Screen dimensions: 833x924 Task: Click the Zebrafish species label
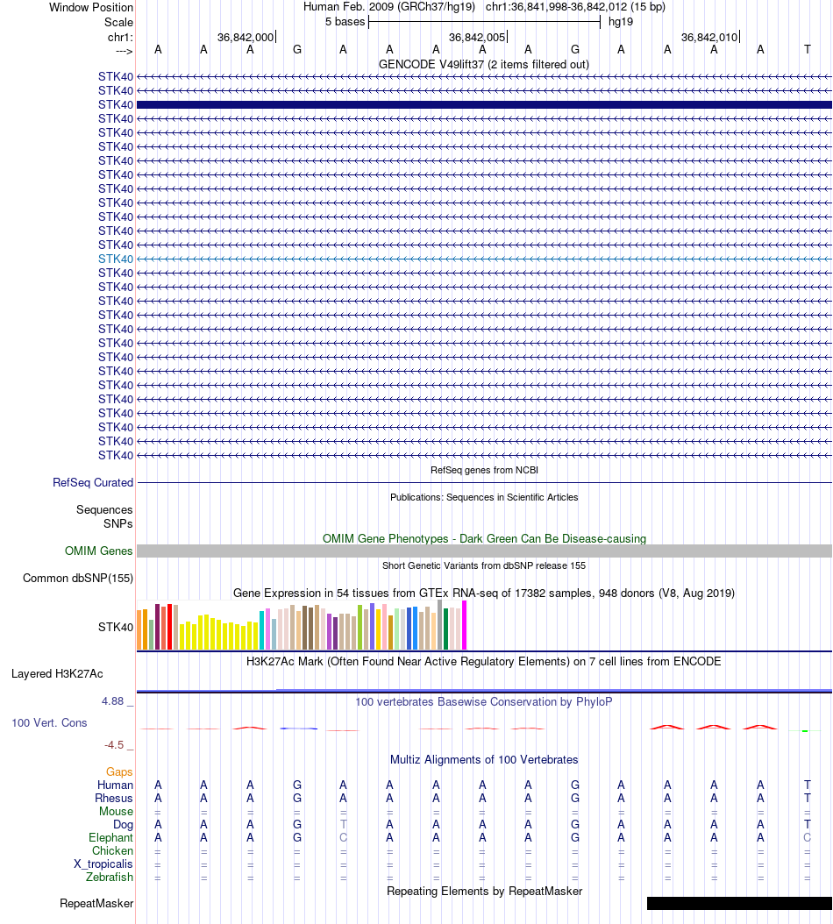click(x=110, y=878)
